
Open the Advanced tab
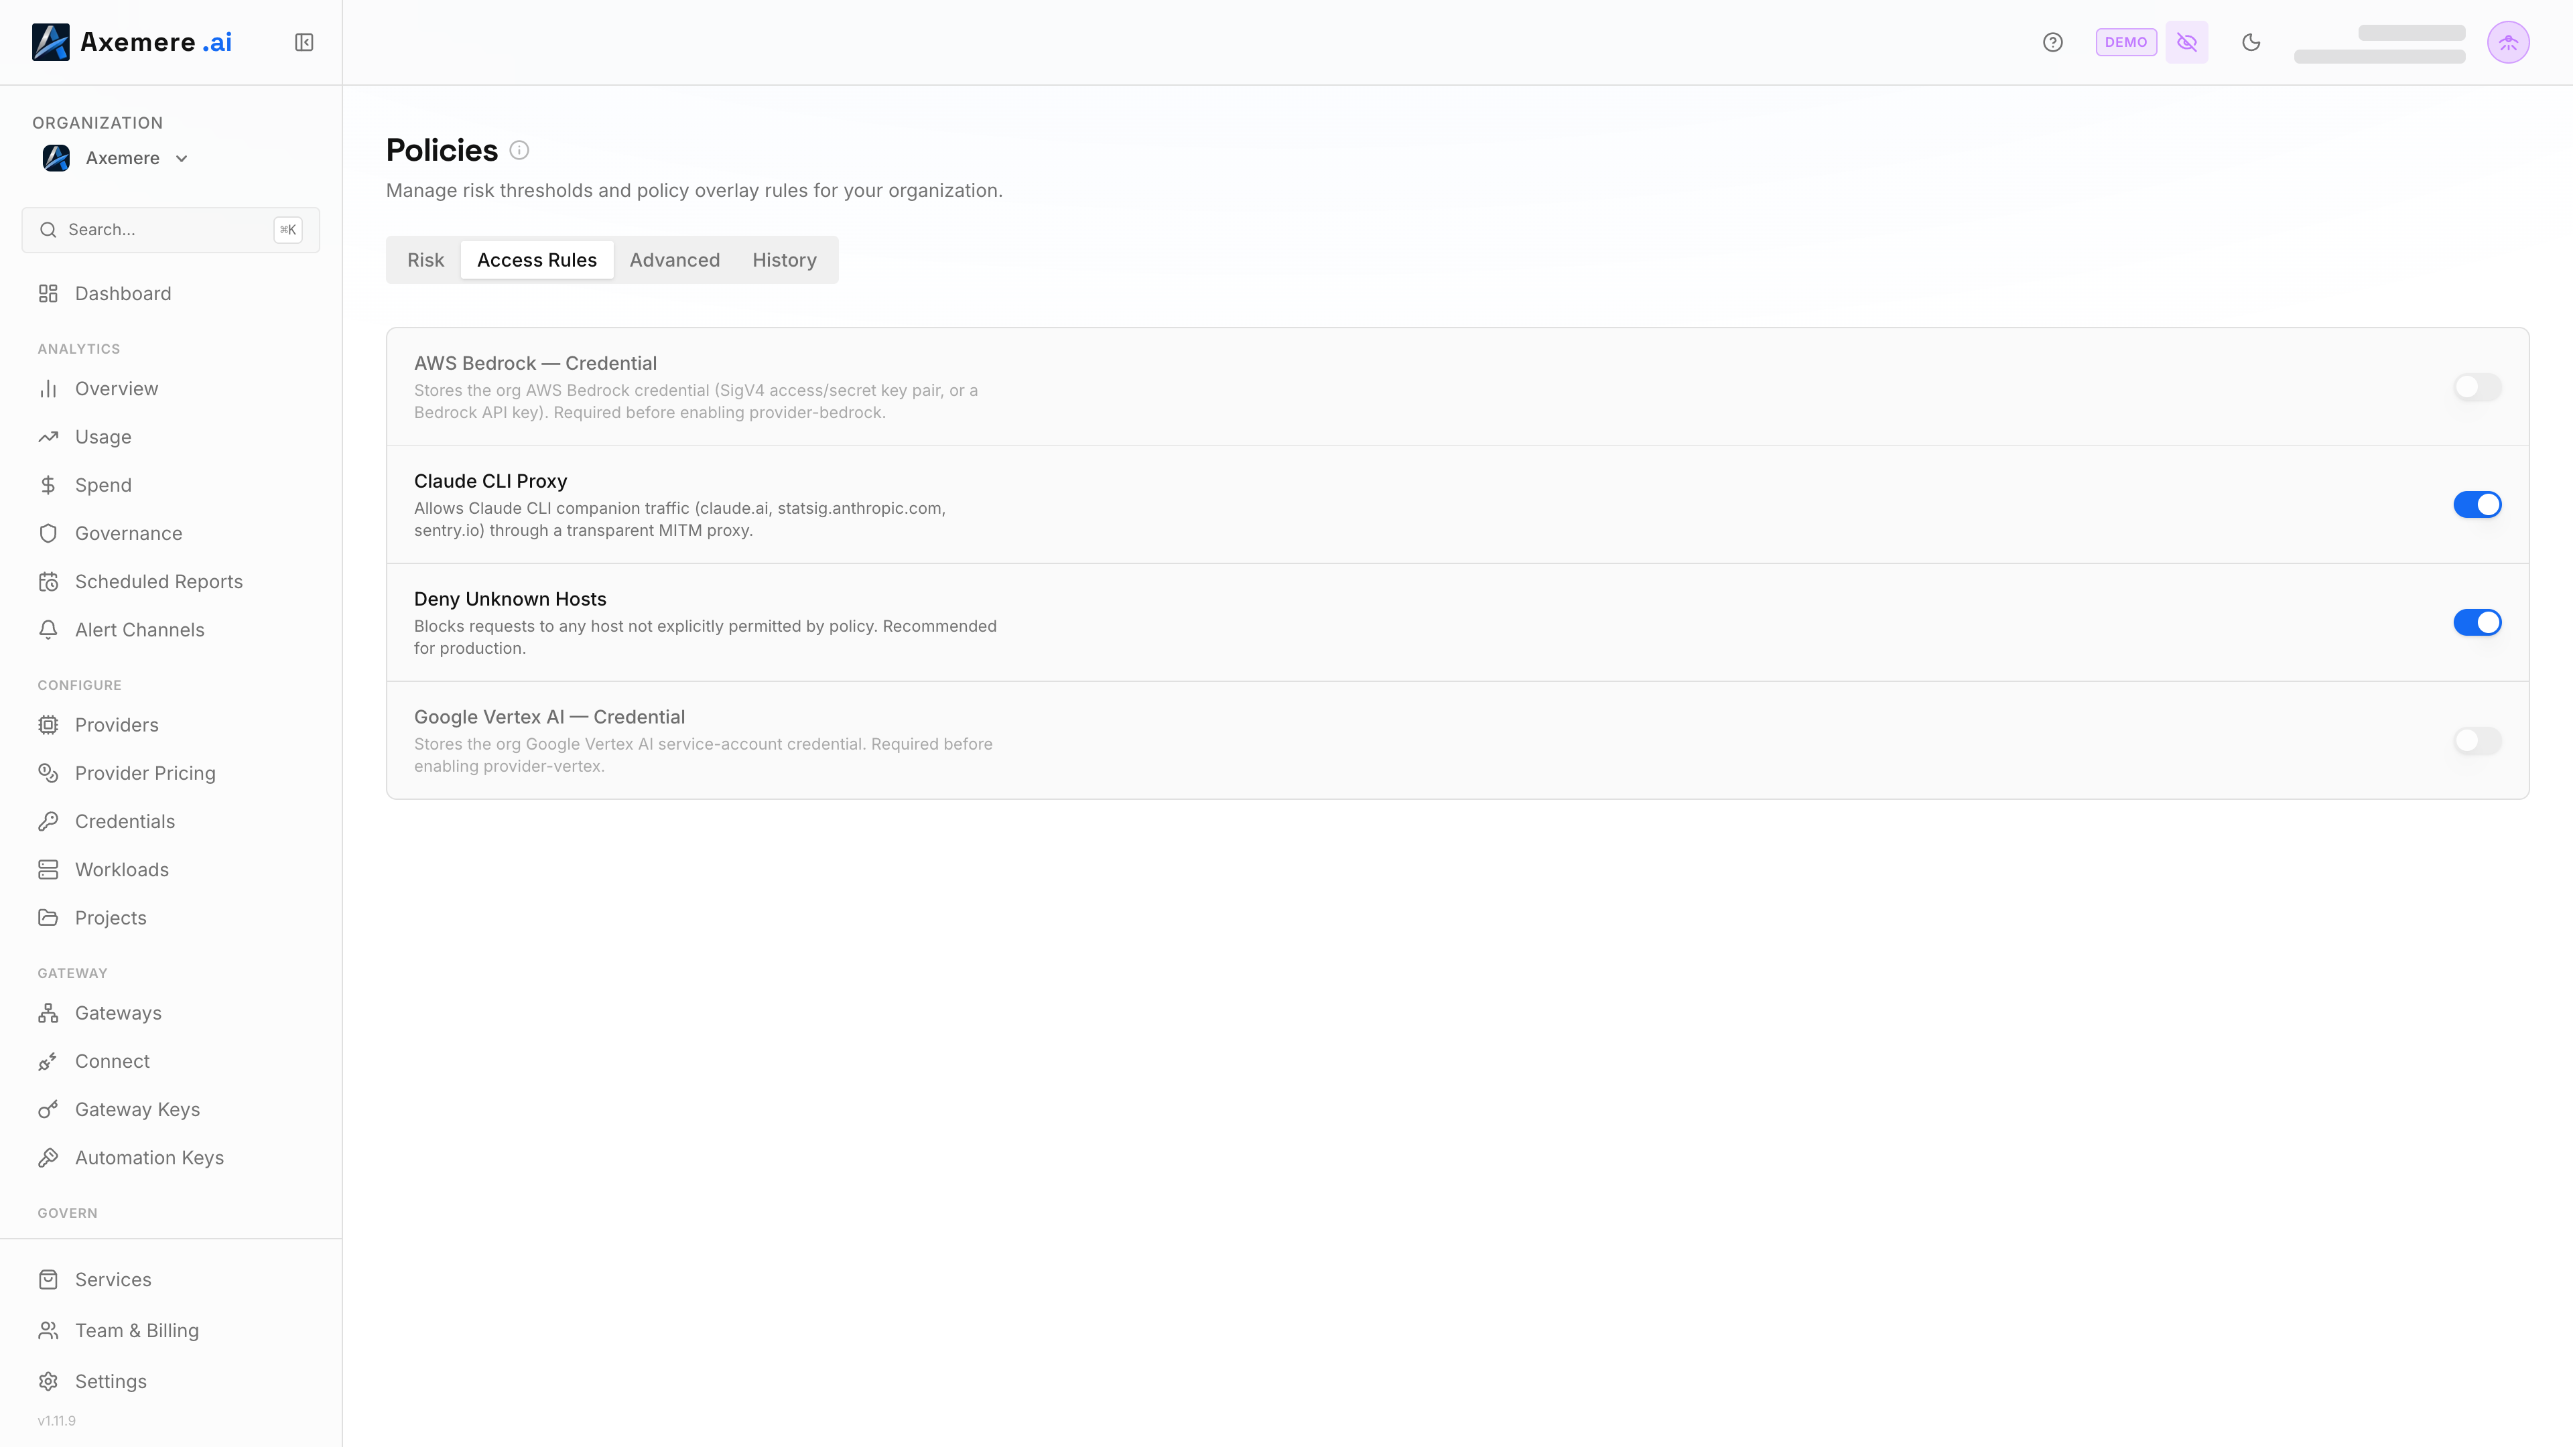pyautogui.click(x=674, y=260)
